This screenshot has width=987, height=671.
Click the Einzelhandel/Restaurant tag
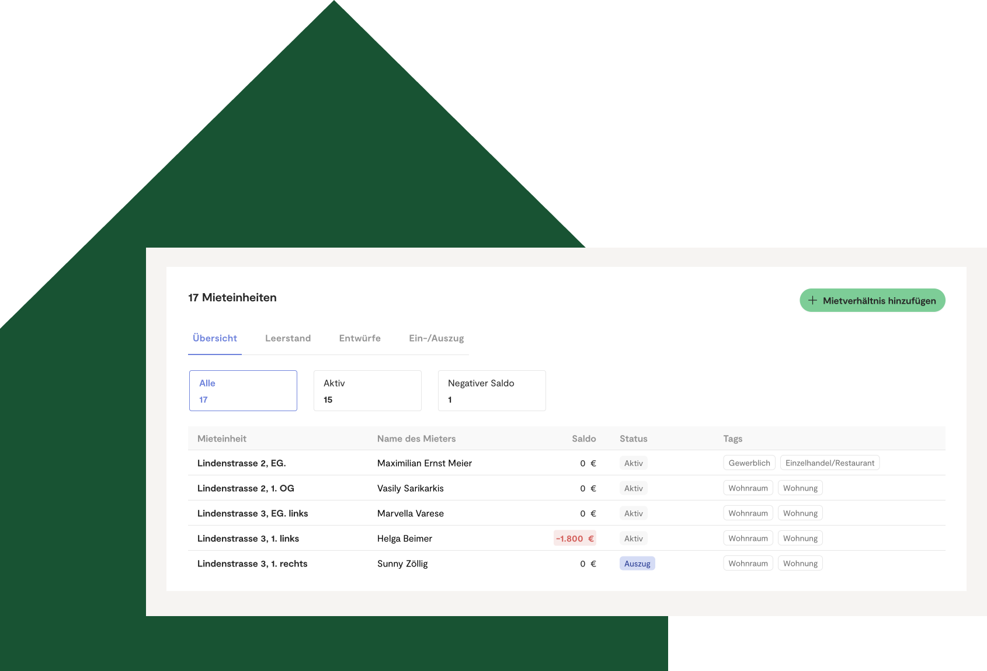[x=830, y=463]
